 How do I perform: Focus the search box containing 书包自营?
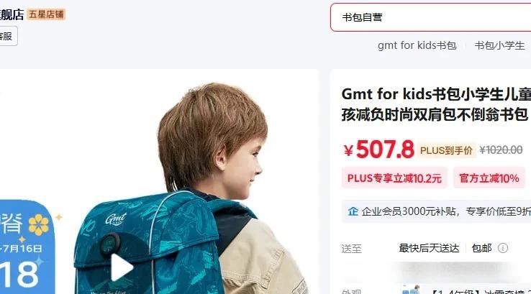[x=431, y=17]
